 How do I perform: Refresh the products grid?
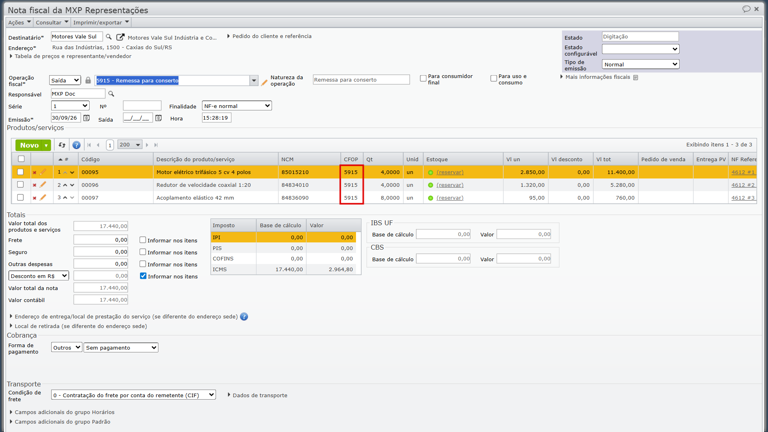pos(62,145)
